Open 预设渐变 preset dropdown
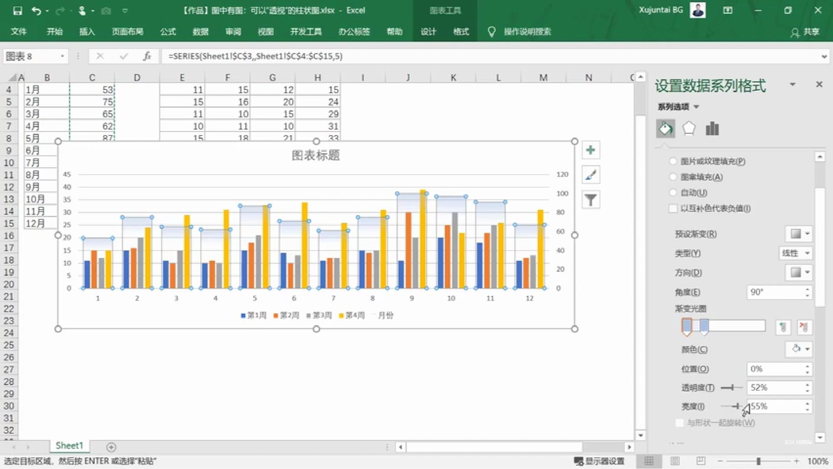This screenshot has width=833, height=469. pos(799,234)
